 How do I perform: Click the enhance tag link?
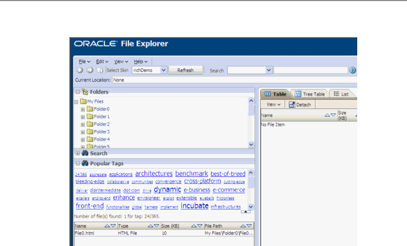(x=124, y=198)
